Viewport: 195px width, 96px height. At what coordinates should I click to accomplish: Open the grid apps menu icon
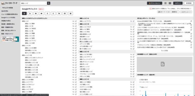(170, 3)
